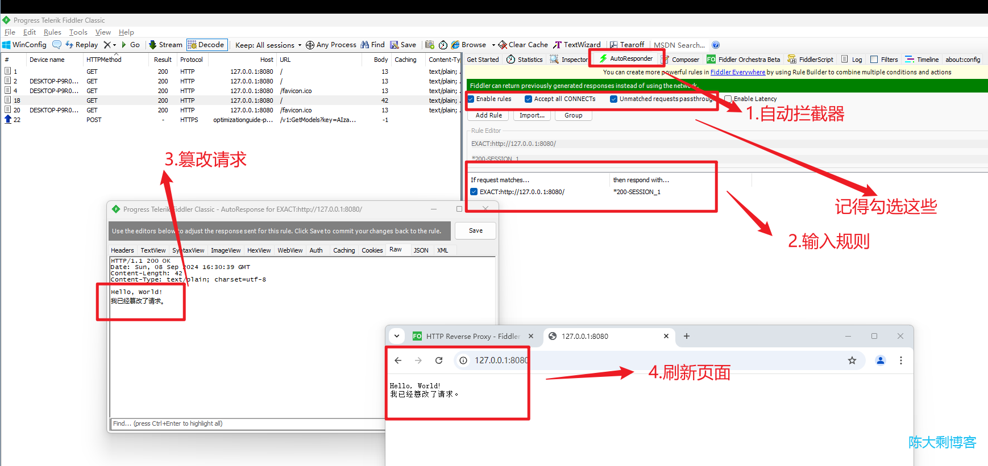Open Find with the binoculars icon
This screenshot has height=466, width=988.
coord(372,45)
